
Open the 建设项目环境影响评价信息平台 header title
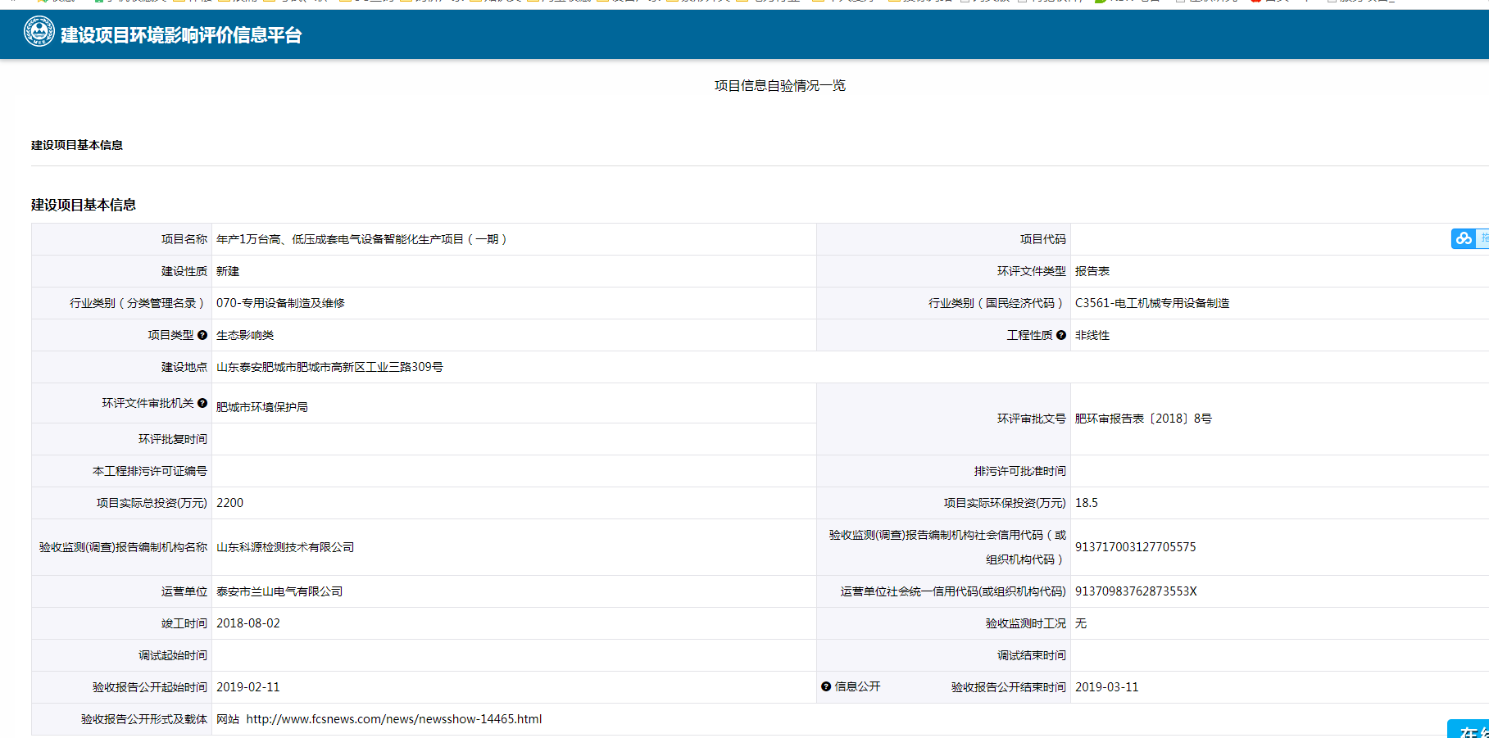click(x=181, y=35)
